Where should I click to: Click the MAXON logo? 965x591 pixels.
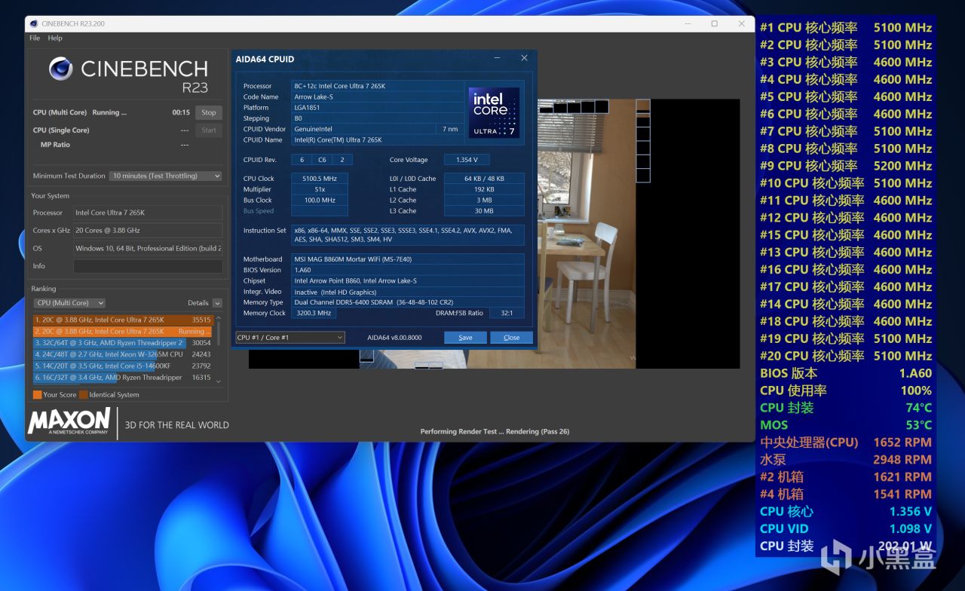point(69,422)
